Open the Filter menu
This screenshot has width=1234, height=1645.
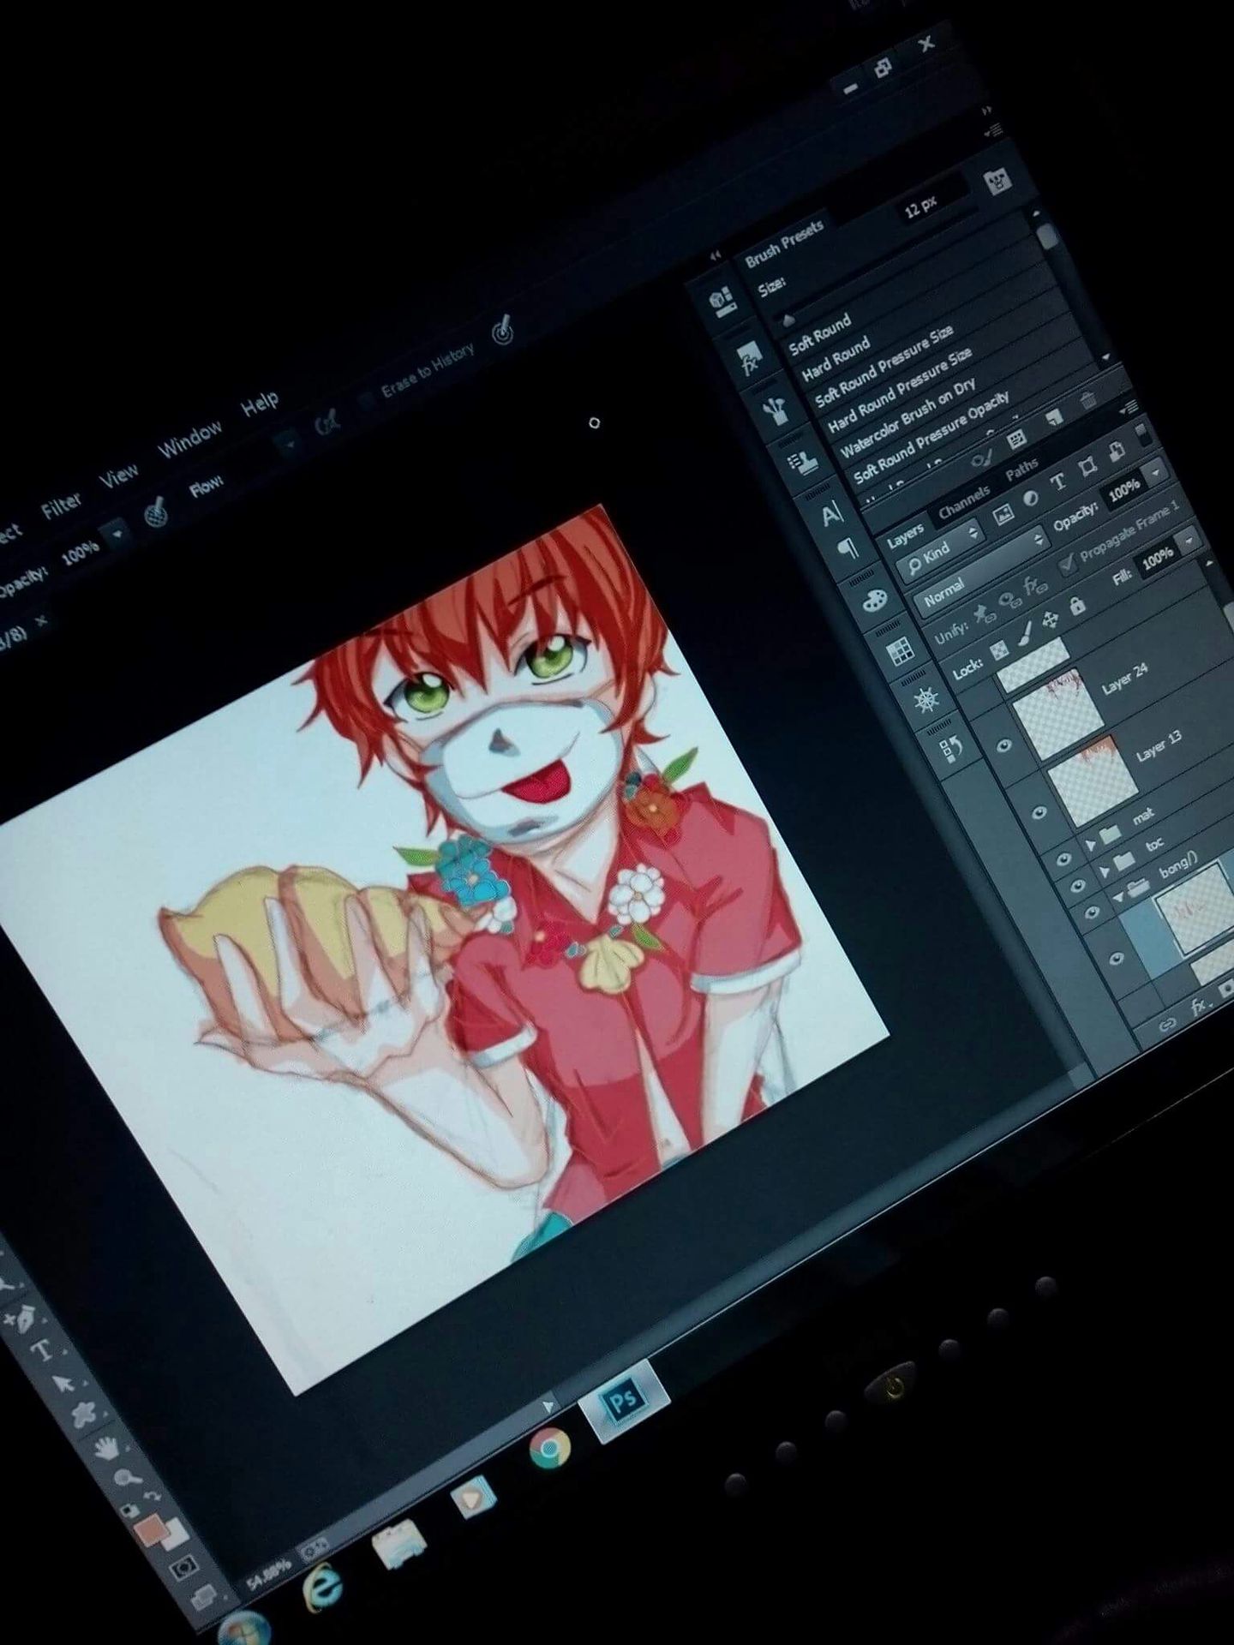point(62,505)
